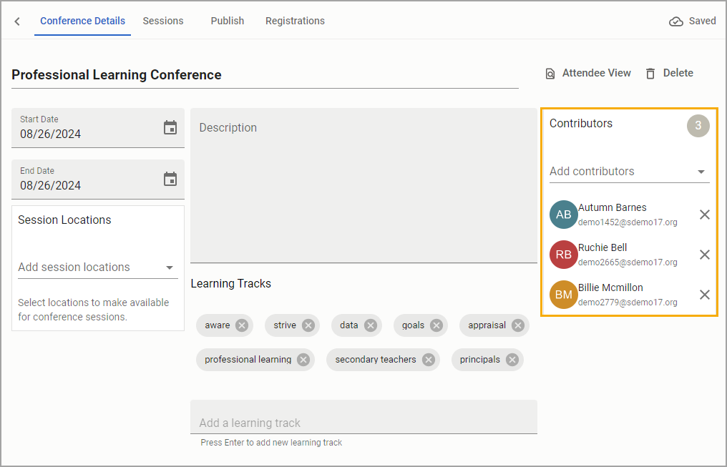Click the Contributors heading
Viewport: 727px width, 467px height.
pos(581,123)
